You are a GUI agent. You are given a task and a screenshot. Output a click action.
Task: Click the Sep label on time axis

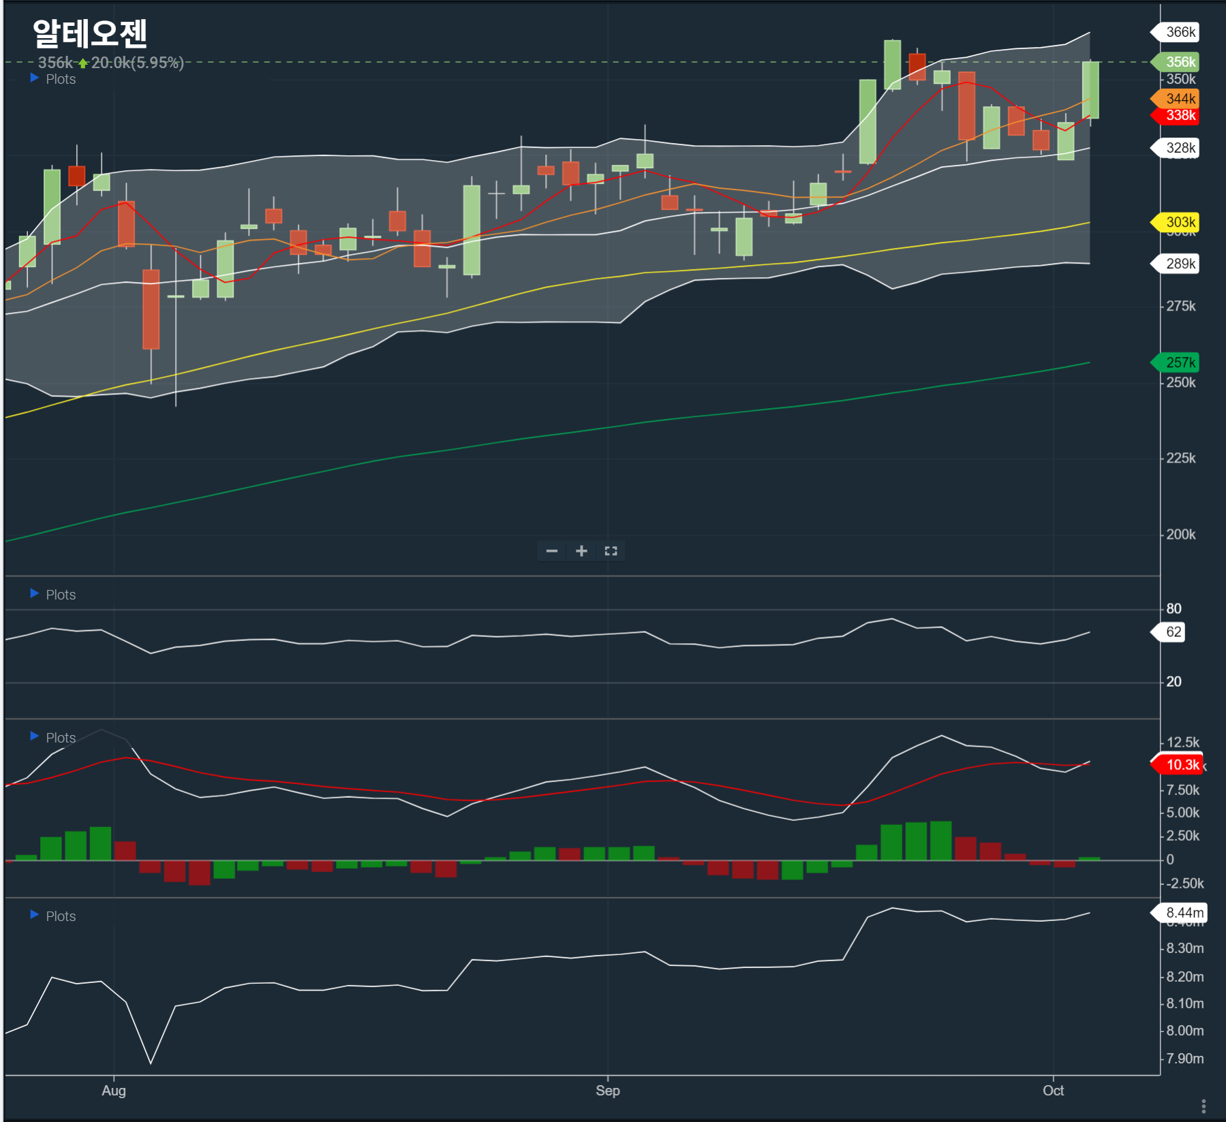607,1091
